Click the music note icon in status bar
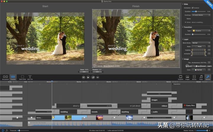This screenshot has width=213, height=132. (x=7, y=131)
